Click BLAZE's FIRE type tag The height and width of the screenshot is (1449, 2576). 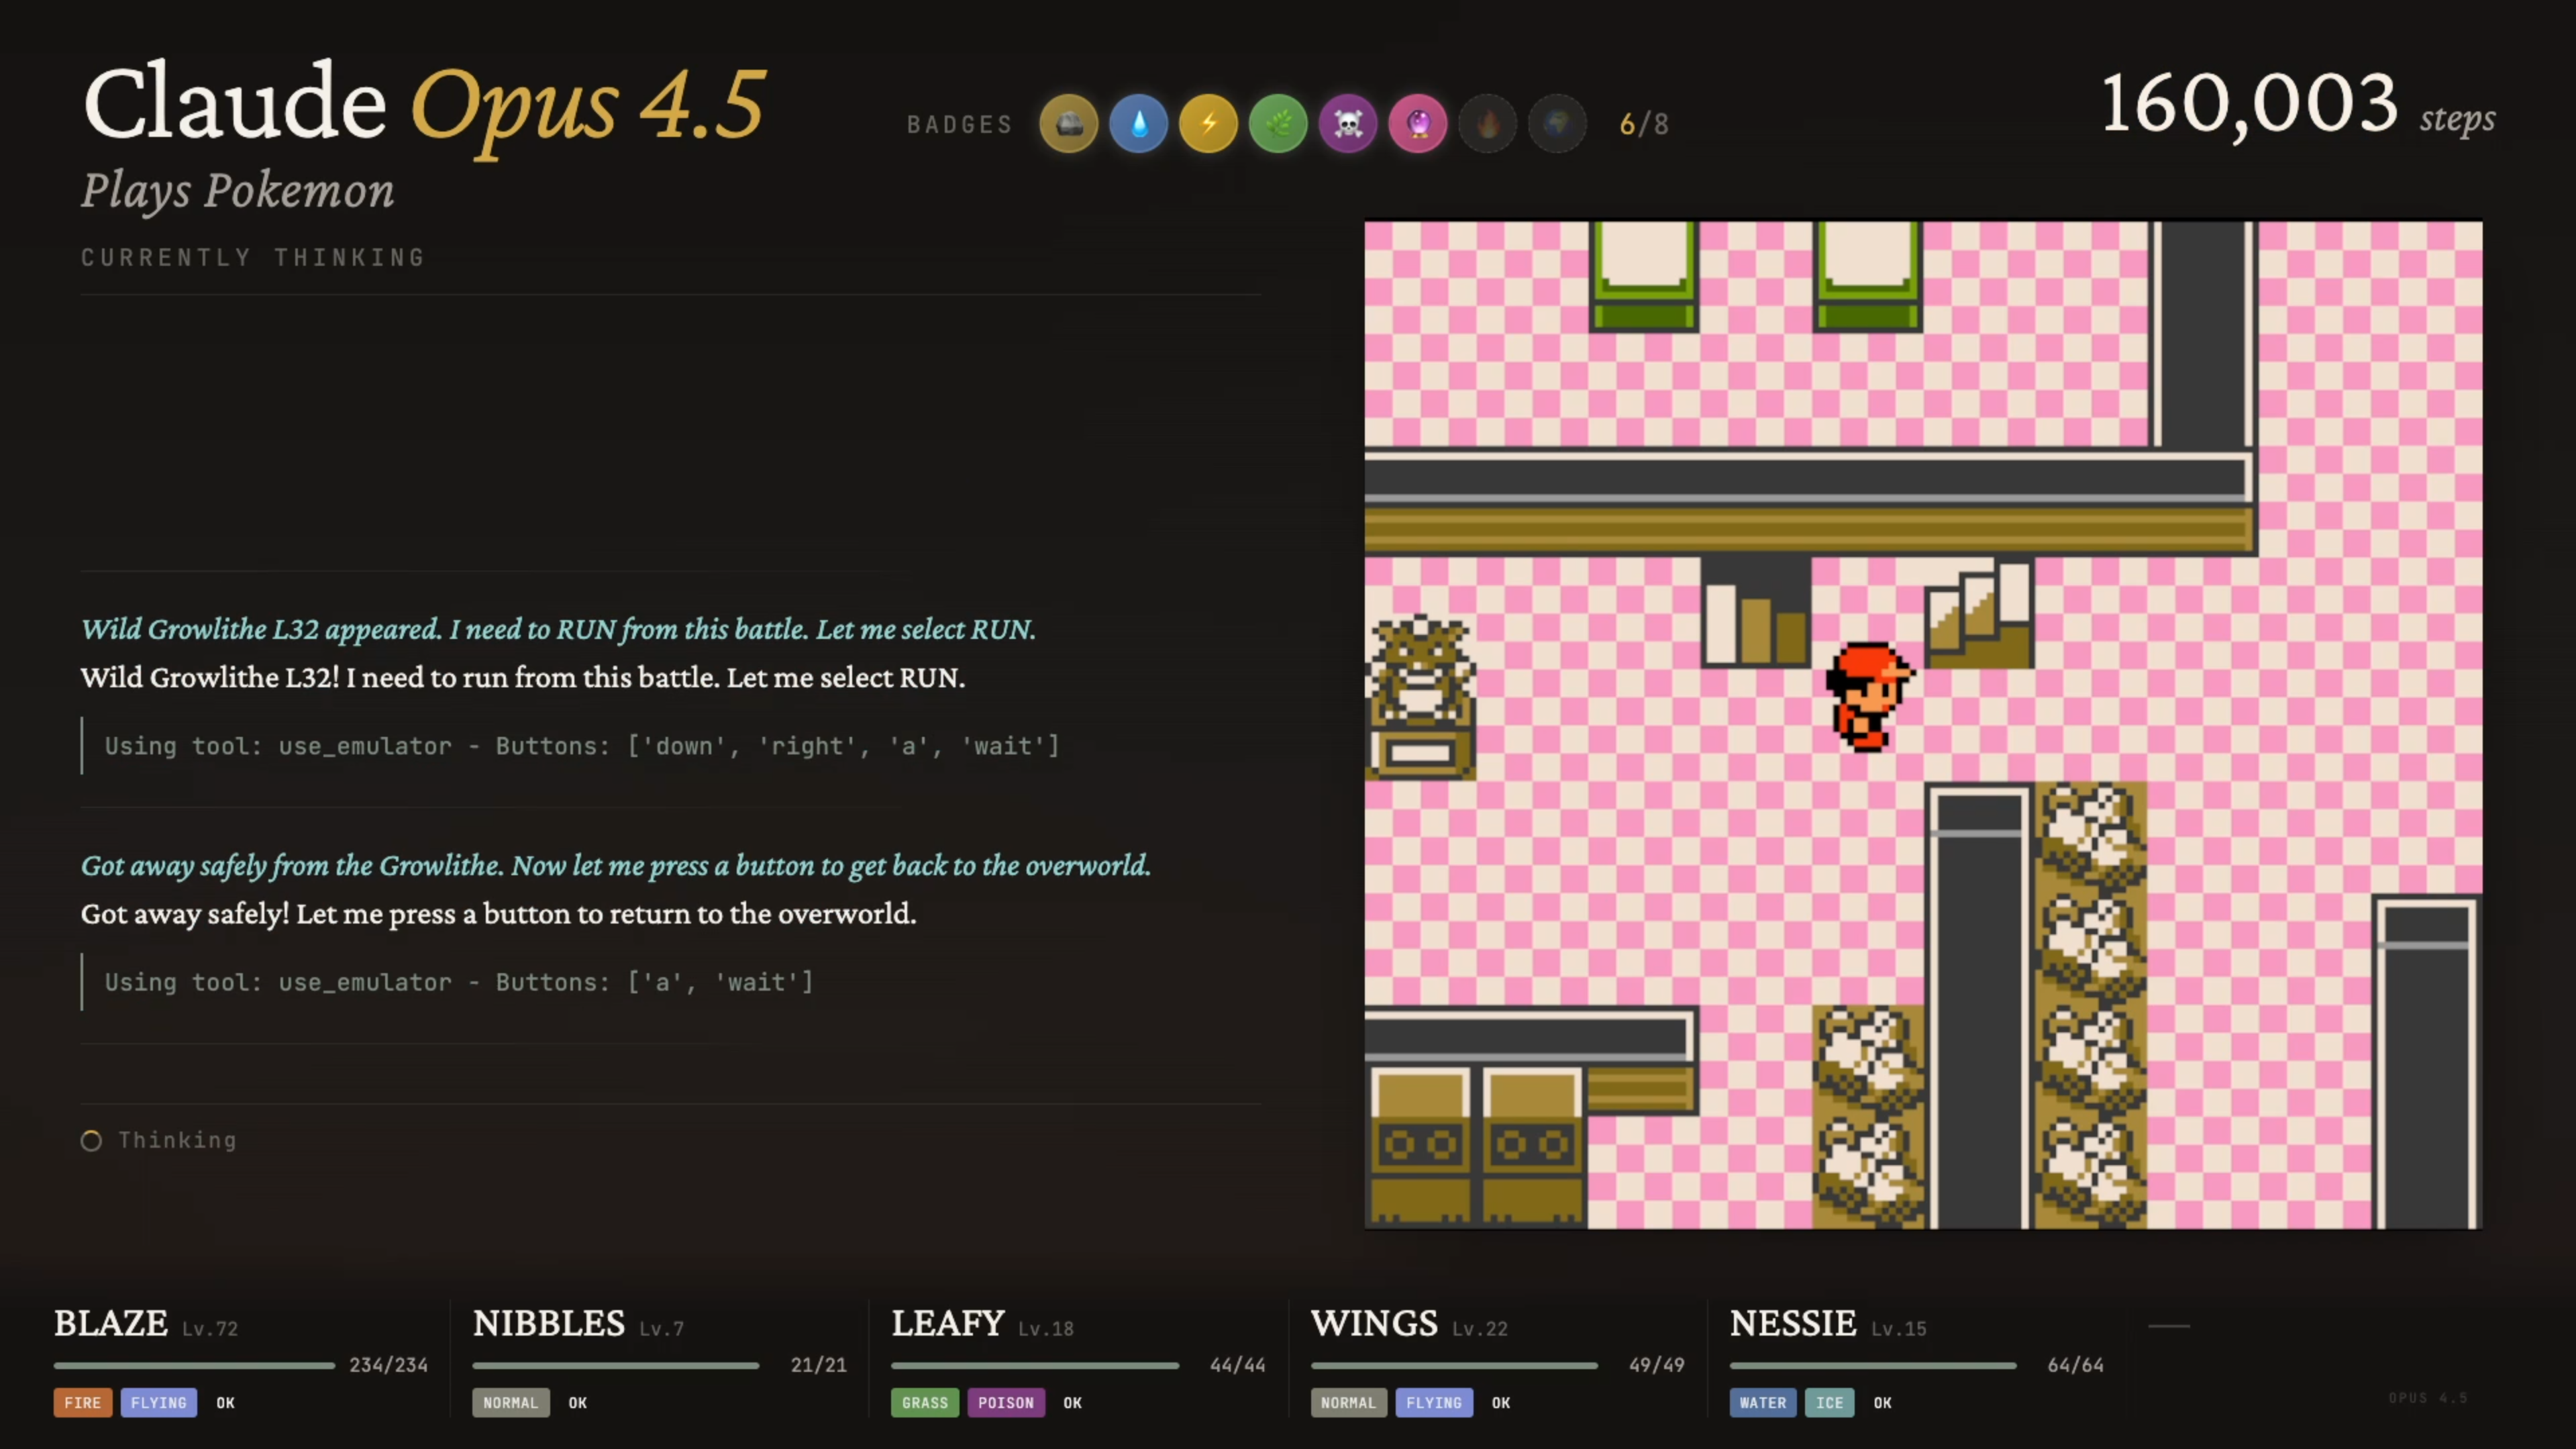click(x=82, y=1403)
